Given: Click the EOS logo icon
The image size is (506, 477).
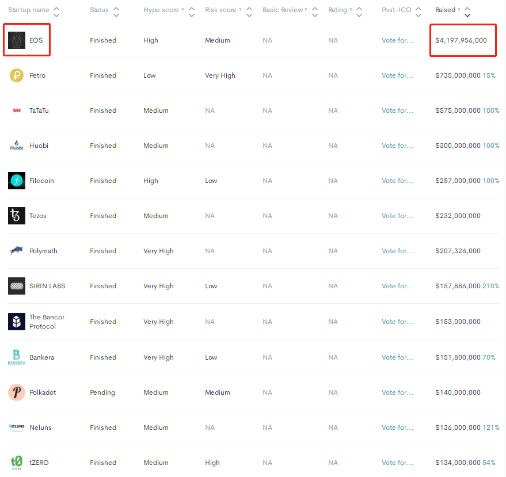Looking at the screenshot, I should point(17,40).
